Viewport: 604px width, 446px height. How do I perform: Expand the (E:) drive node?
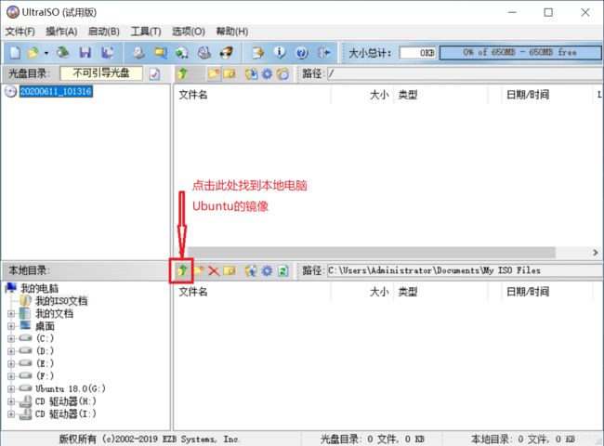pos(11,364)
